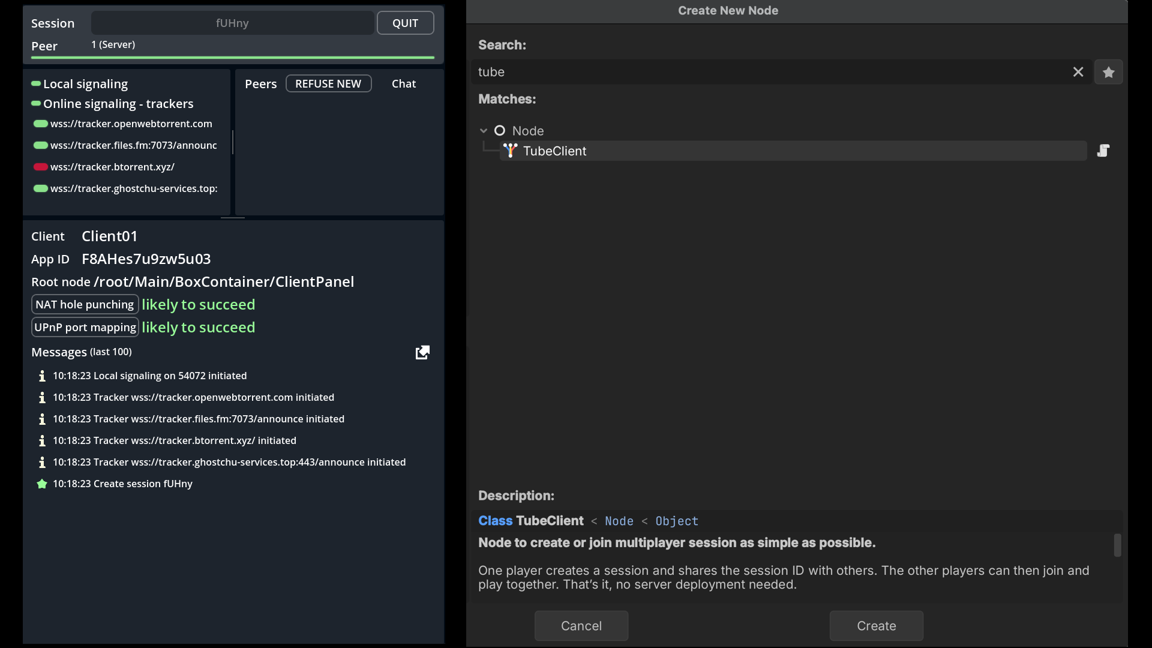Select the TubeClient row in matches
Screen dimensions: 1152x648
(x=793, y=151)
